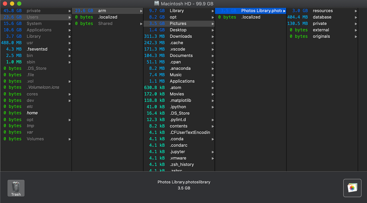This screenshot has width=367, height=203.
Task: Select the var entry
Action: pyautogui.click(x=36, y=132)
